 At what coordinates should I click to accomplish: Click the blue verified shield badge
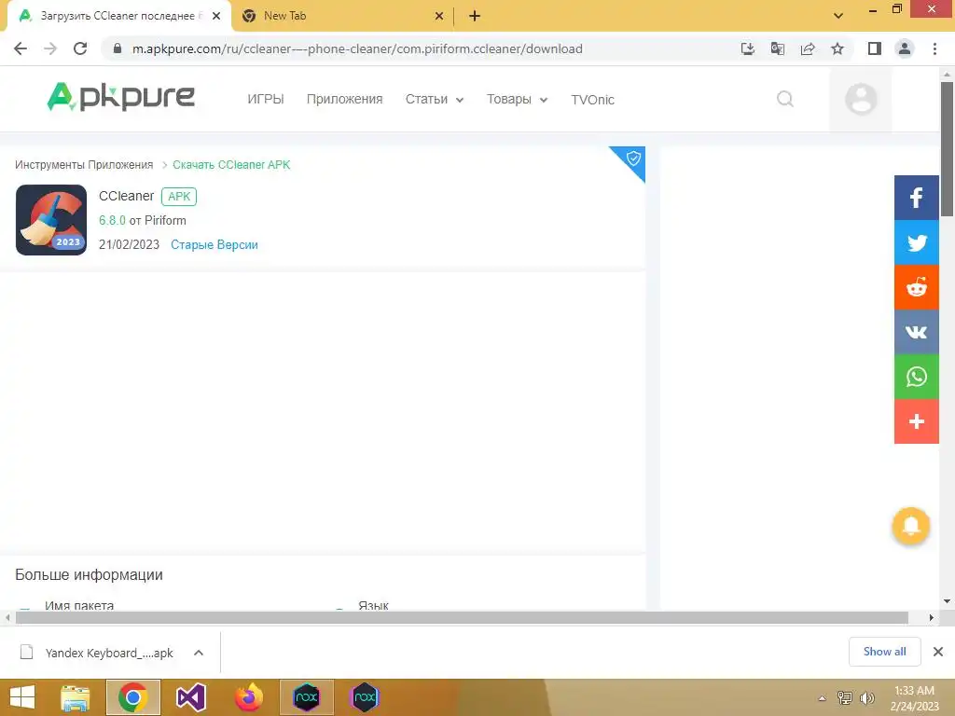coord(633,158)
